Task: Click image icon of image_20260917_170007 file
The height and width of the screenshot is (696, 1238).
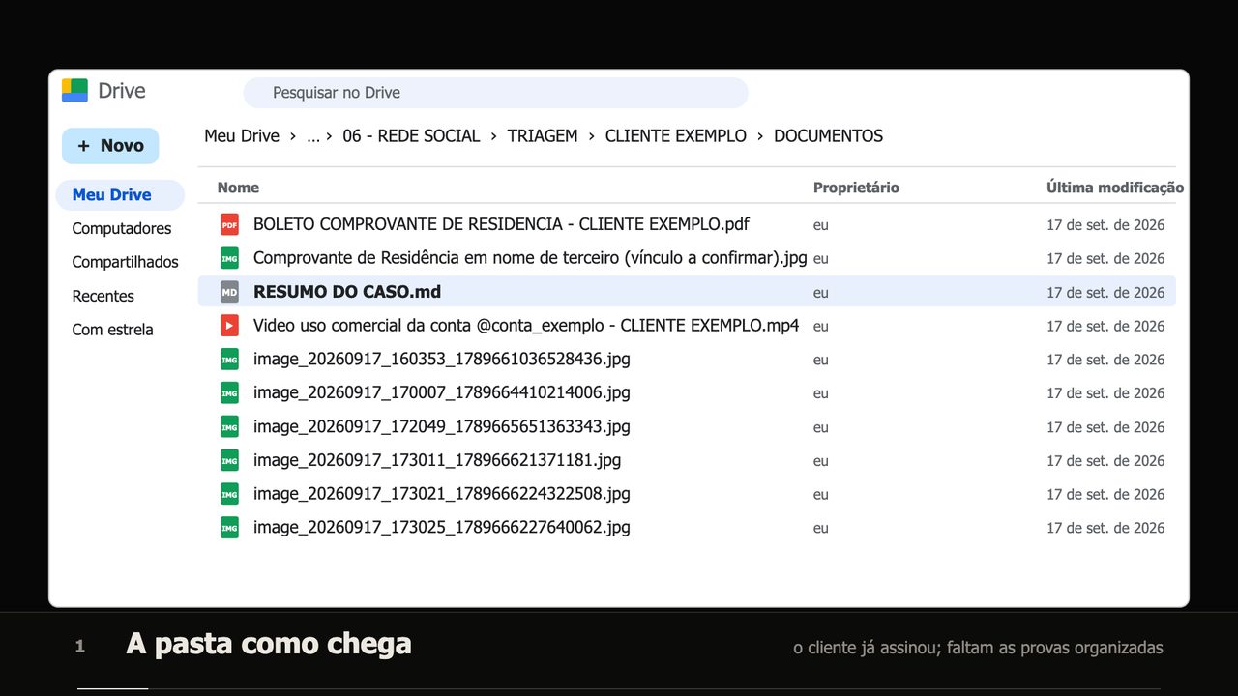Action: [229, 392]
